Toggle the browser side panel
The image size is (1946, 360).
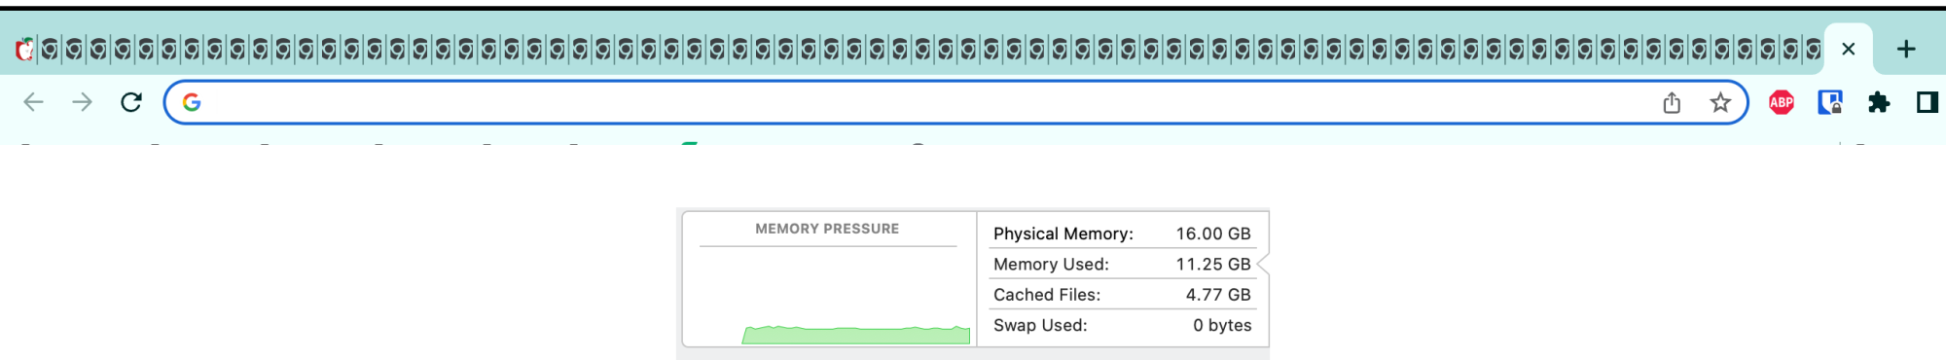point(1928,102)
